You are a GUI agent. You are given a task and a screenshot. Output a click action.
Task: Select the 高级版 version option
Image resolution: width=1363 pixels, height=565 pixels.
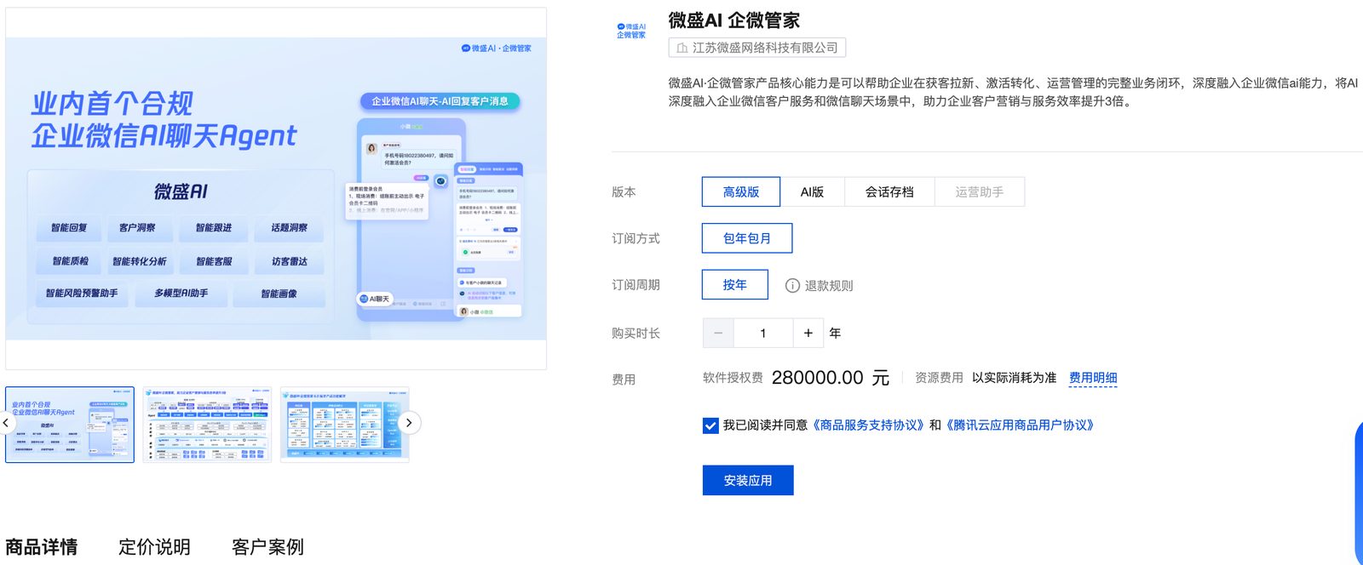(741, 192)
